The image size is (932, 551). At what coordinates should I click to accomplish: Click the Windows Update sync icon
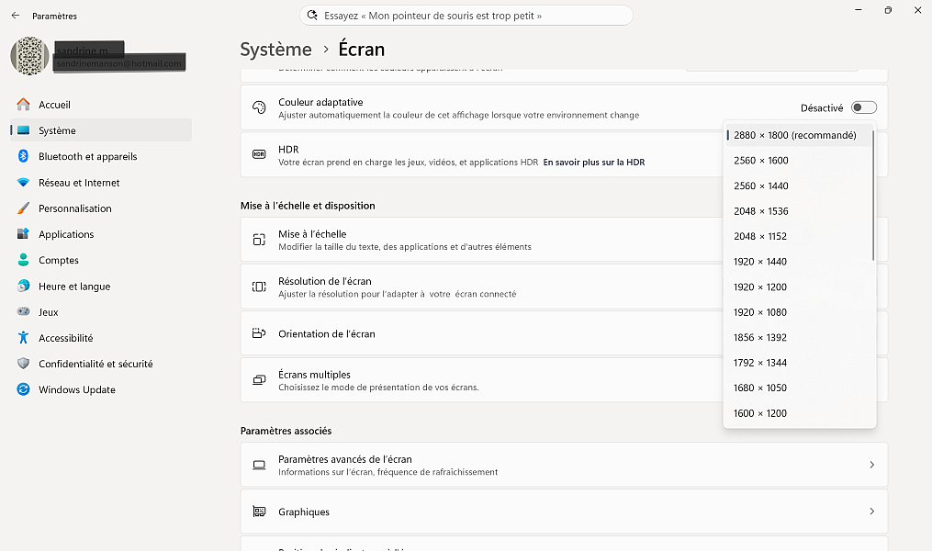pos(23,389)
